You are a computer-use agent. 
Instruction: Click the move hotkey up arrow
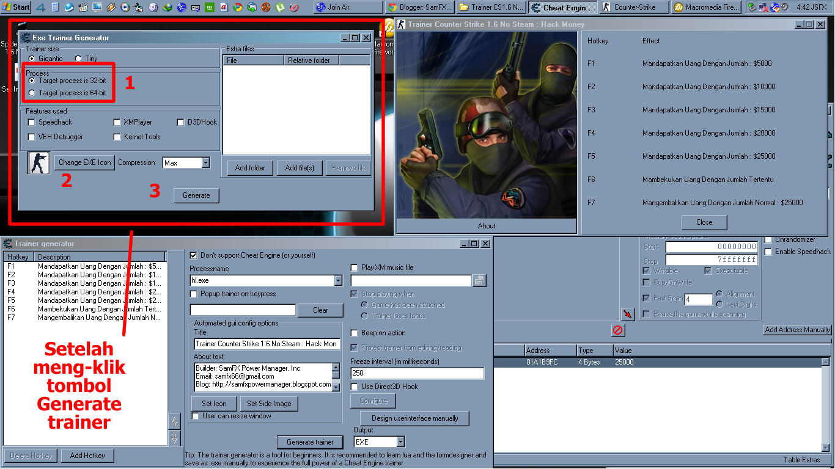pos(174,421)
